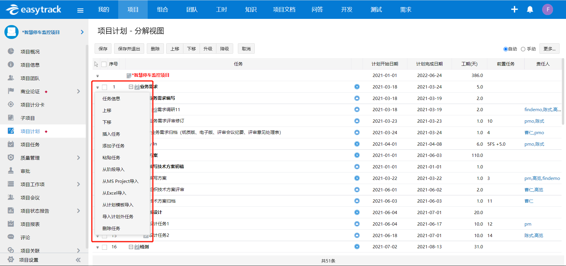The image size is (566, 266).
Task: Select the 自动 radio button
Action: pos(506,49)
